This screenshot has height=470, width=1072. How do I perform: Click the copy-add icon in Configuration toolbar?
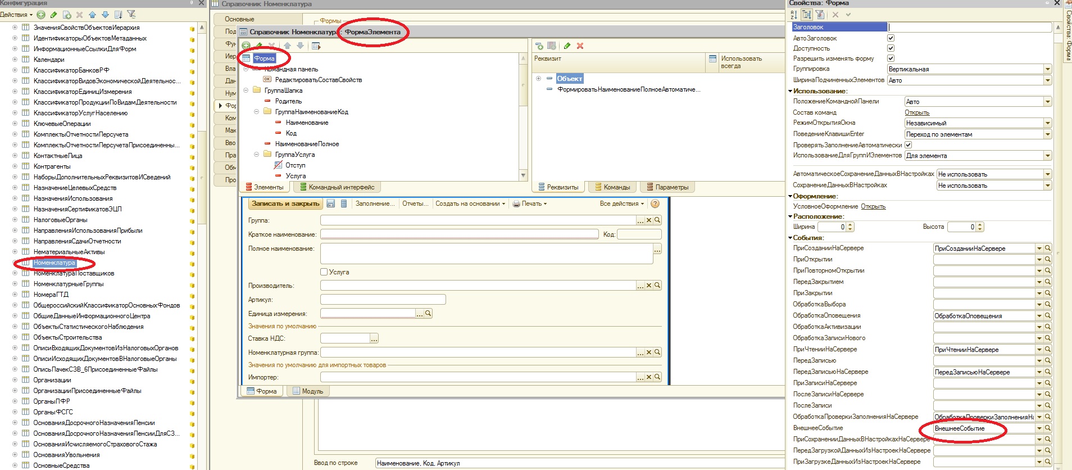[67, 15]
